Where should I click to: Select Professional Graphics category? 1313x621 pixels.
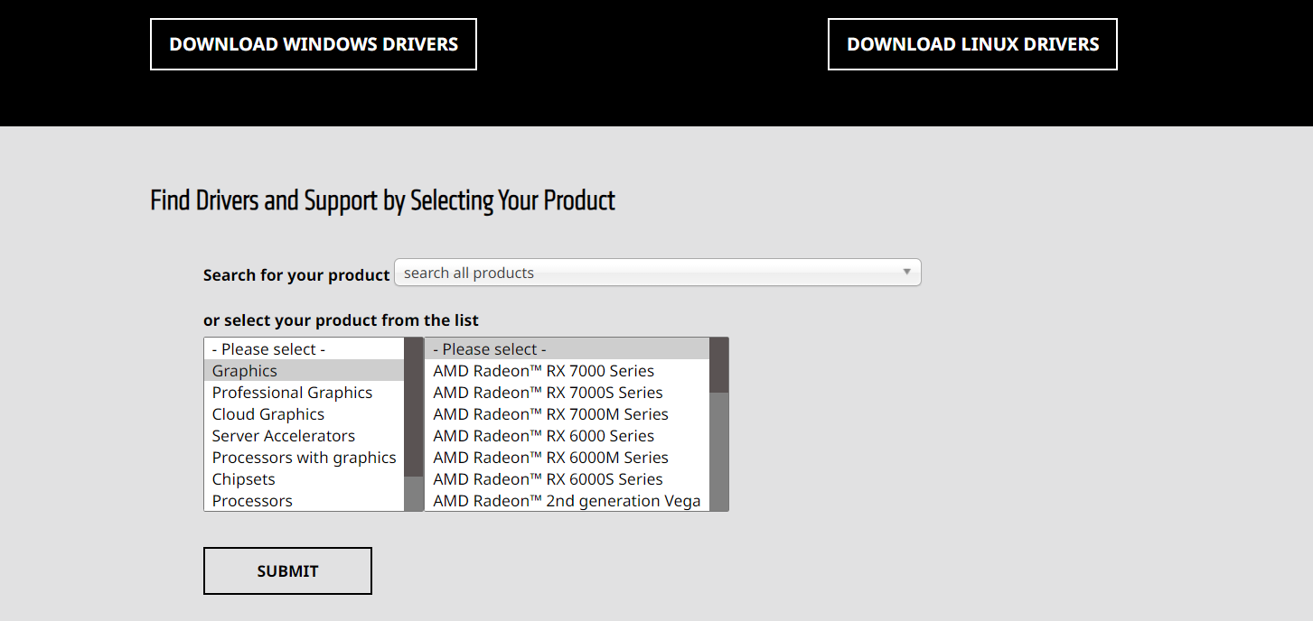[x=304, y=393]
